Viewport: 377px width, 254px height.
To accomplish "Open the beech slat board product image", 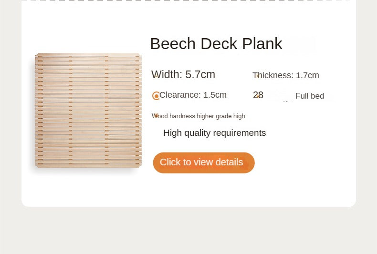I will 88,110.
